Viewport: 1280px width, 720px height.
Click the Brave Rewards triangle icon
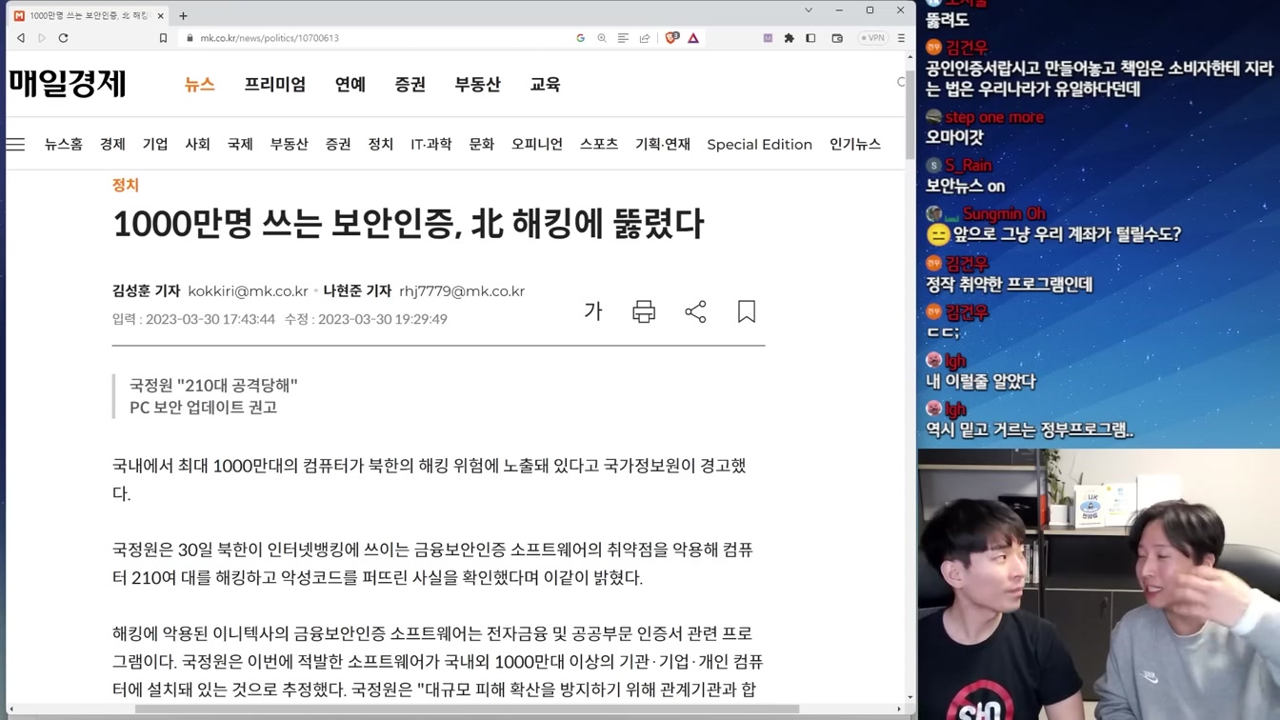click(693, 38)
